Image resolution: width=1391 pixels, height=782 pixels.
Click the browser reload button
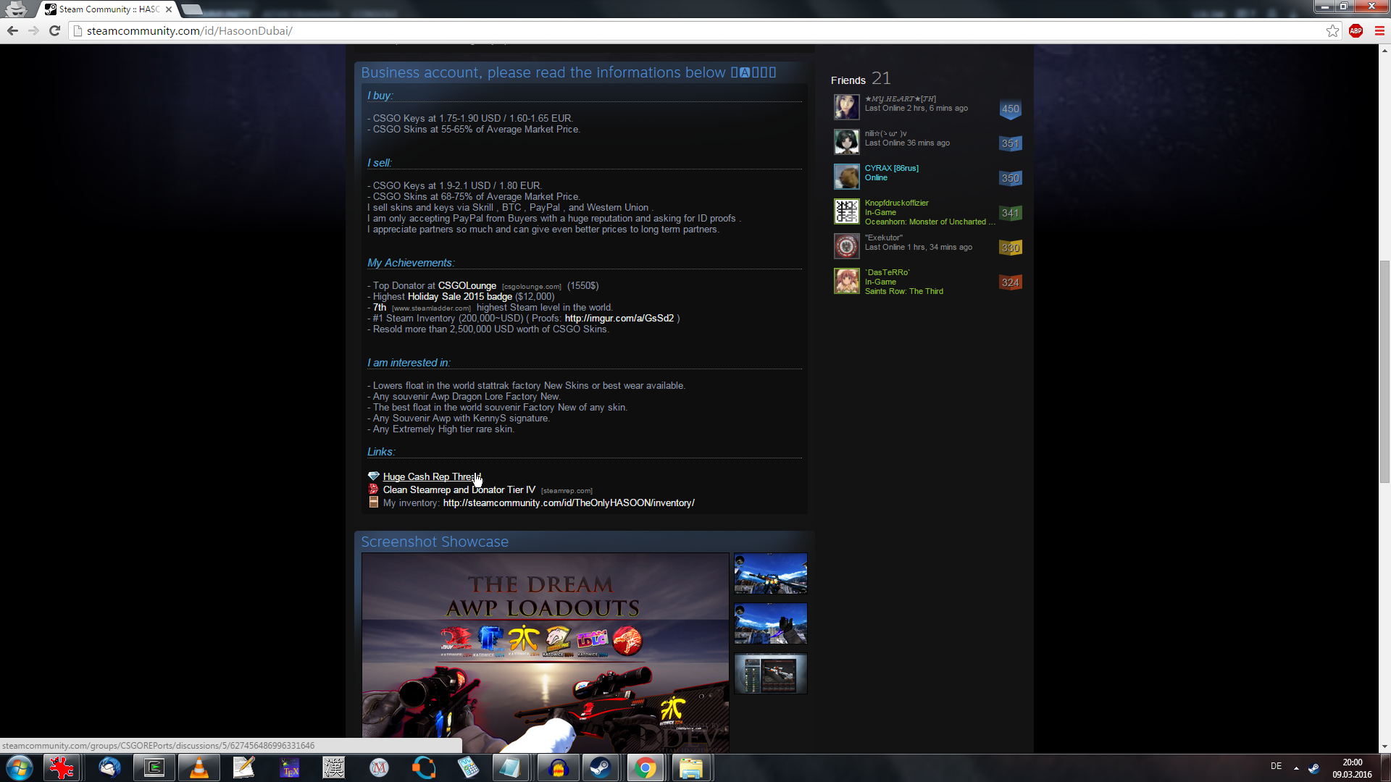click(54, 30)
